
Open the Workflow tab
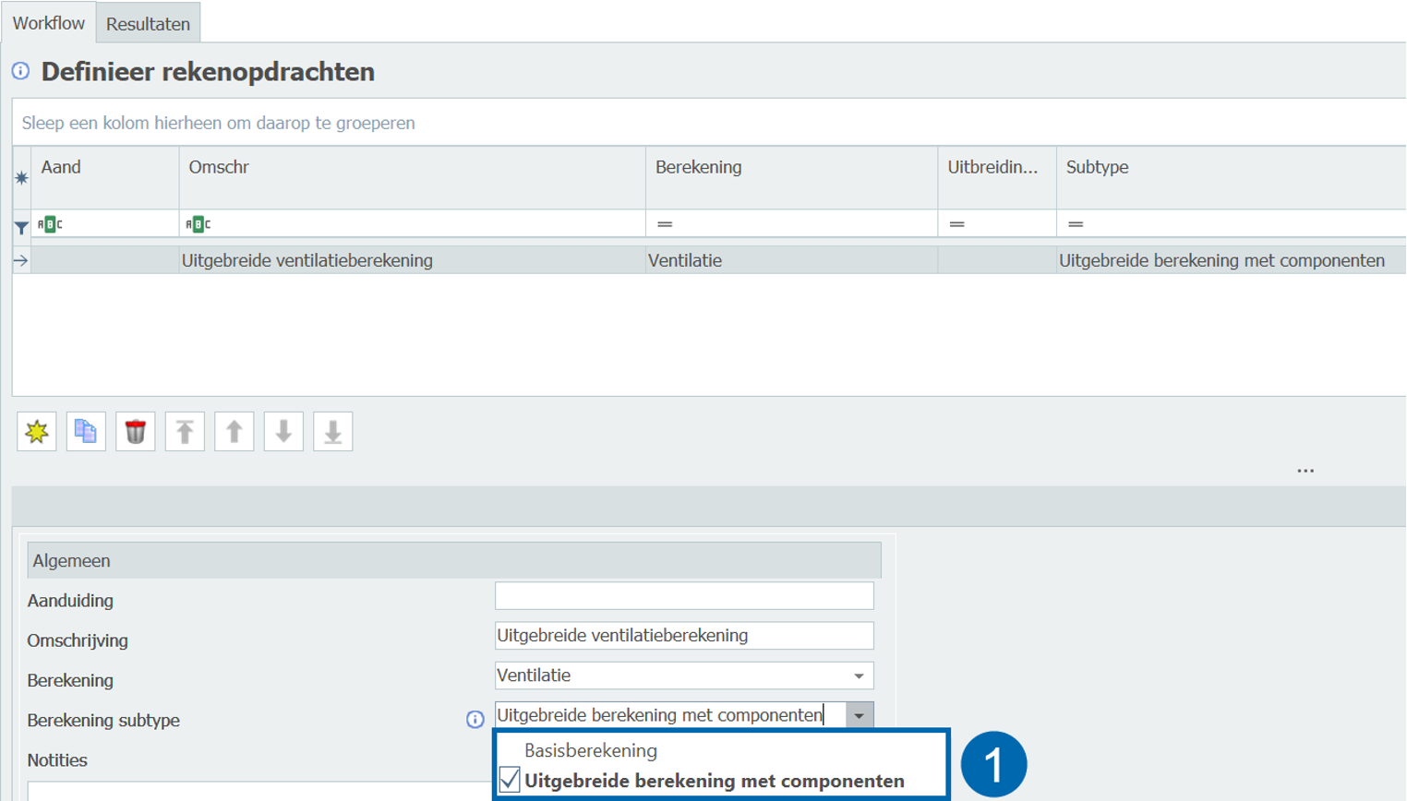click(48, 23)
